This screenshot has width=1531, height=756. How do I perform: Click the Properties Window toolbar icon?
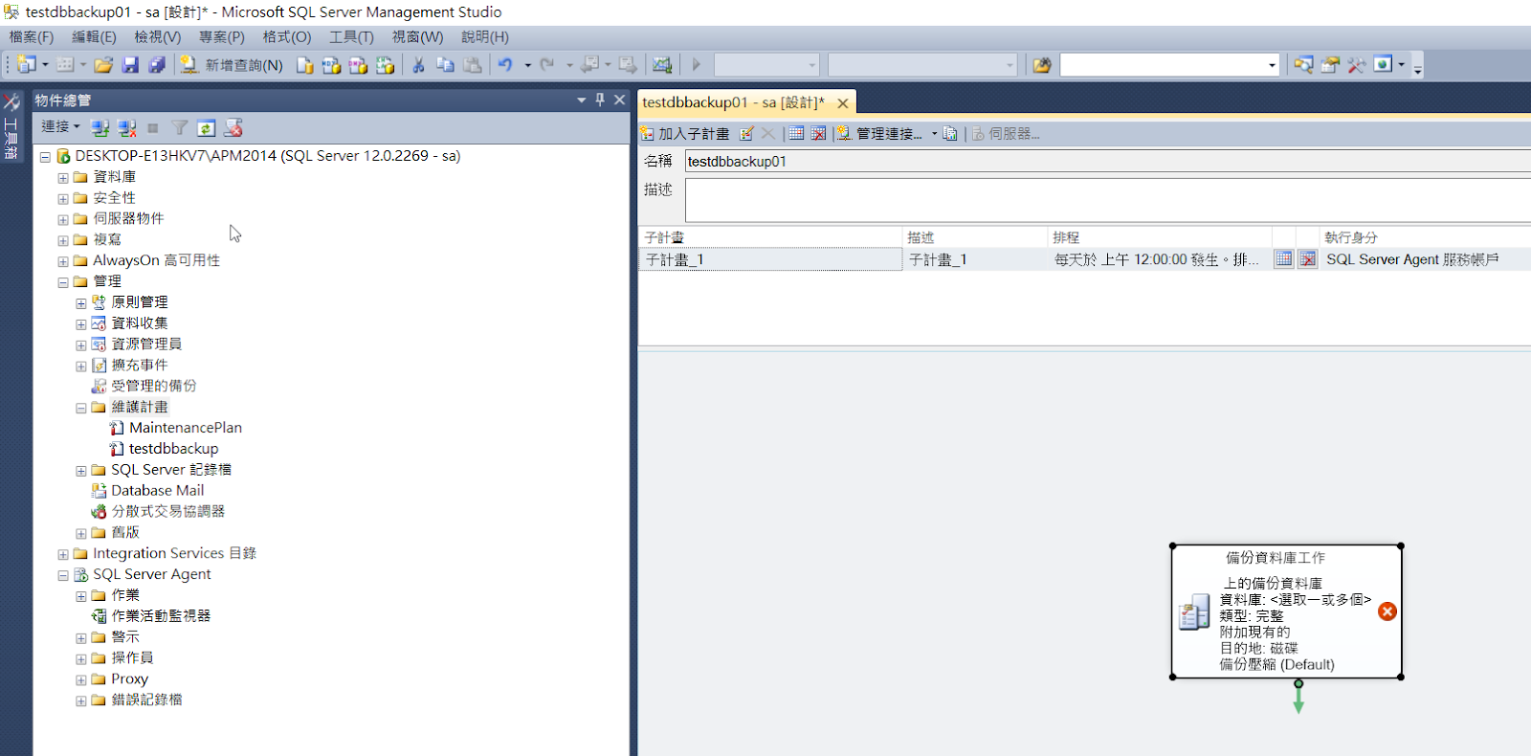(x=1330, y=65)
